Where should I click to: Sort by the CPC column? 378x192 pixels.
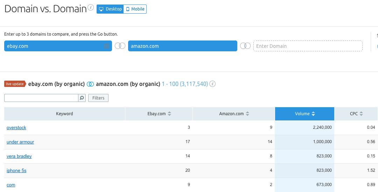pyautogui.click(x=356, y=114)
